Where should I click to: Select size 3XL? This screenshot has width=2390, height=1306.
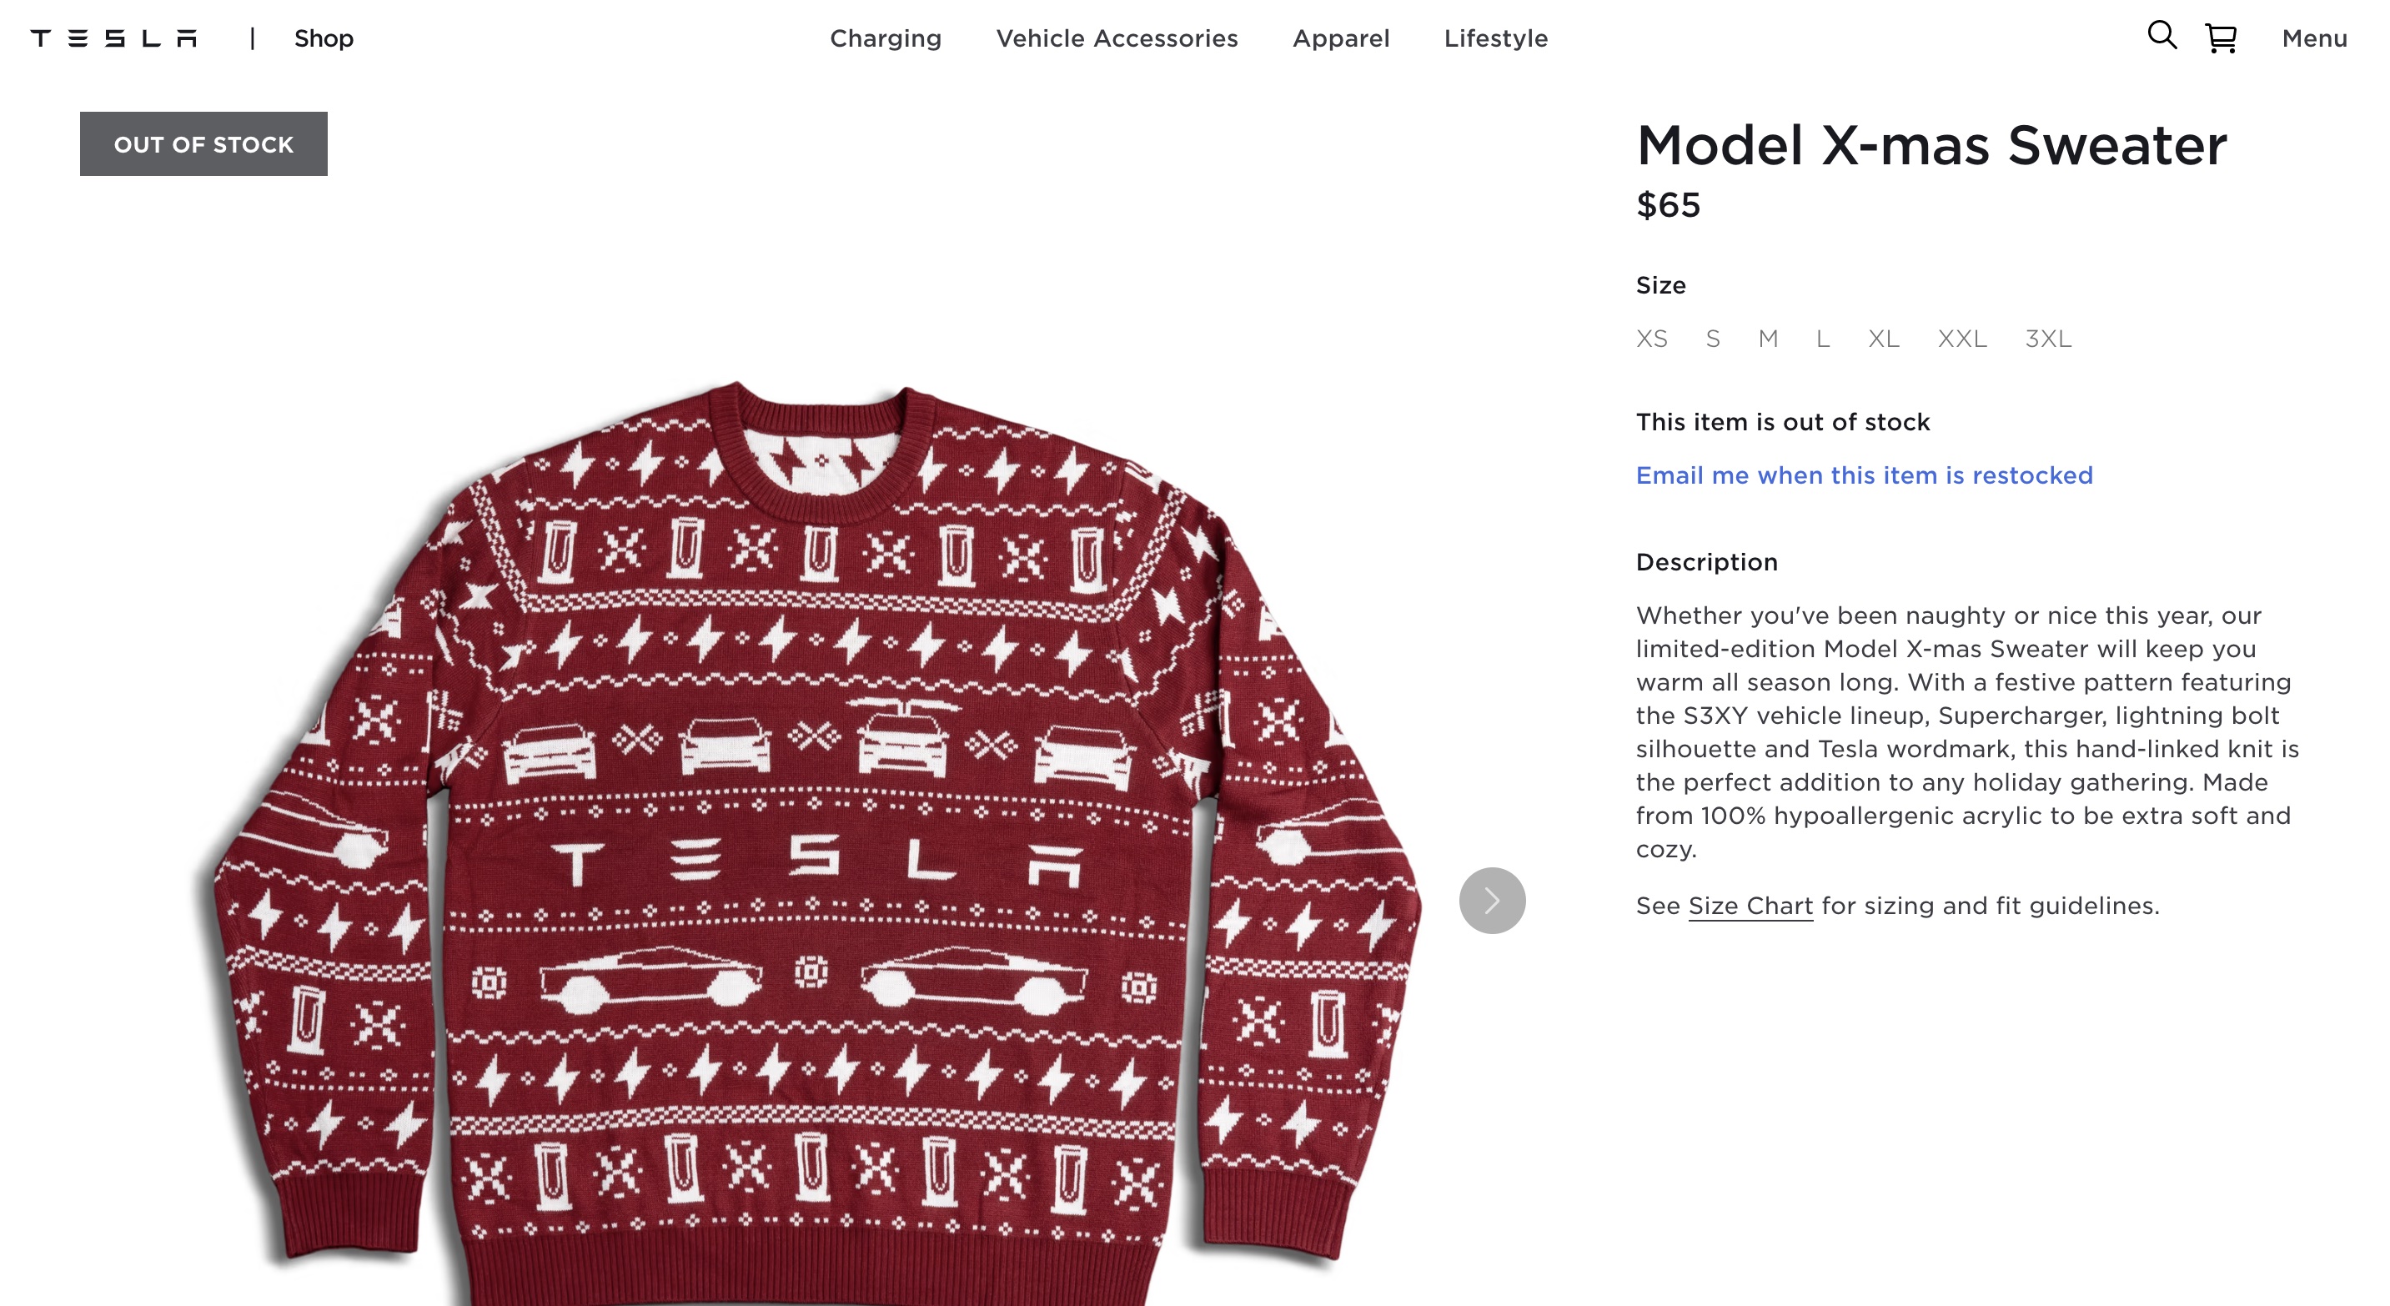pyautogui.click(x=2047, y=339)
